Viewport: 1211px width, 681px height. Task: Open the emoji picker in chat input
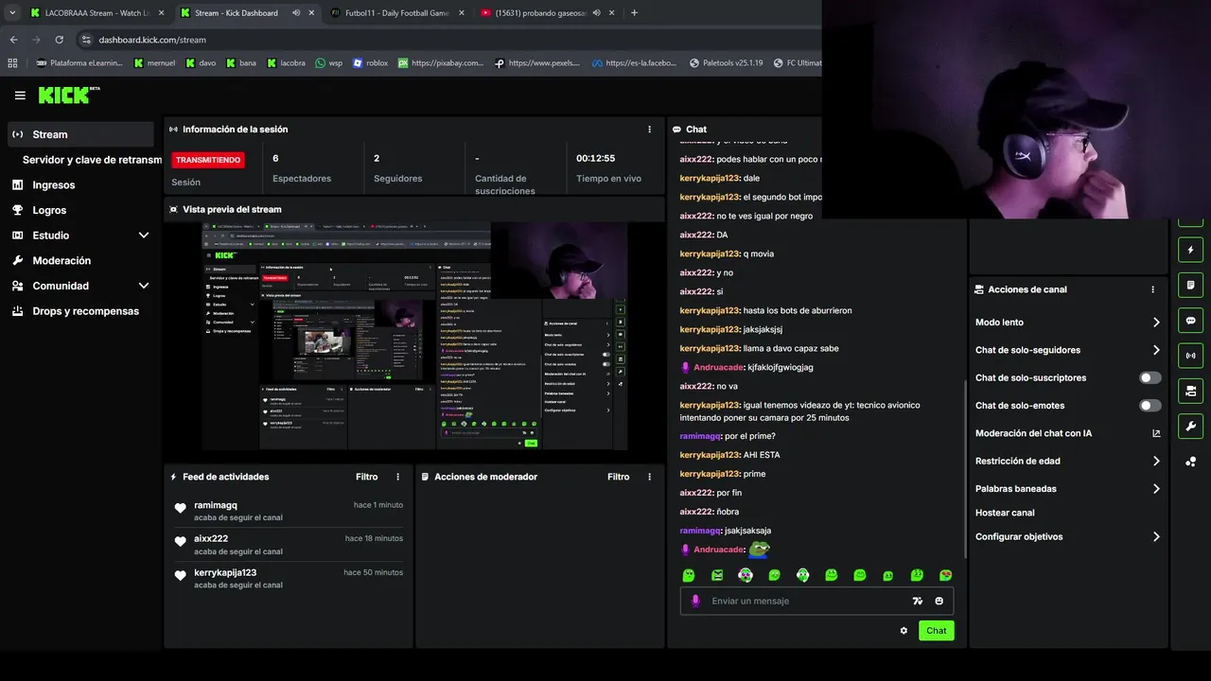[939, 601]
